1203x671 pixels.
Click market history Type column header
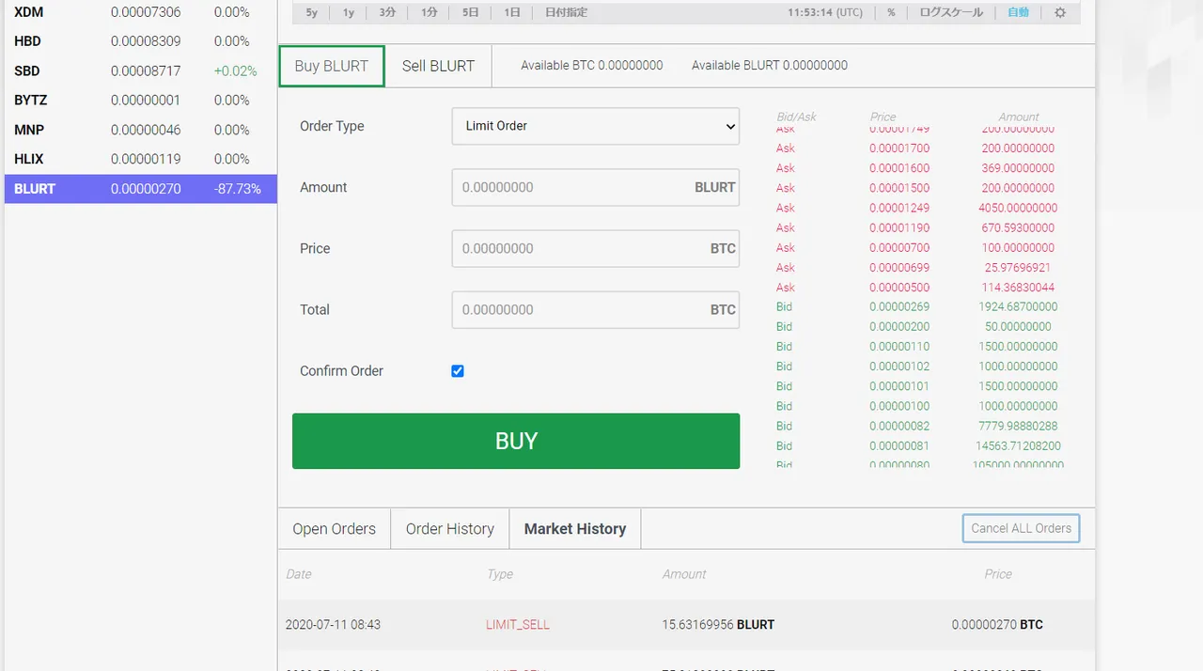[x=500, y=574]
